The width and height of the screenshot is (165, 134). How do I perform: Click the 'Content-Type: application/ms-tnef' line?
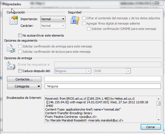click(83, 109)
